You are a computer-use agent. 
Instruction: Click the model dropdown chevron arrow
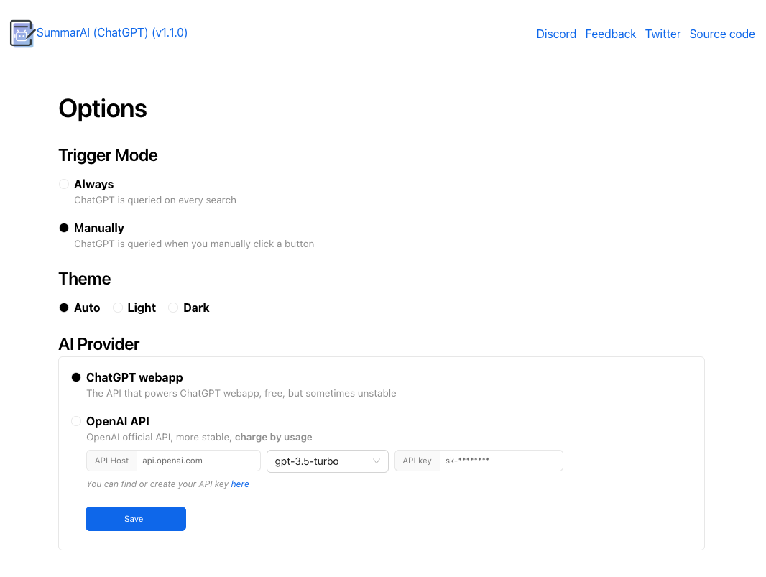[377, 461]
